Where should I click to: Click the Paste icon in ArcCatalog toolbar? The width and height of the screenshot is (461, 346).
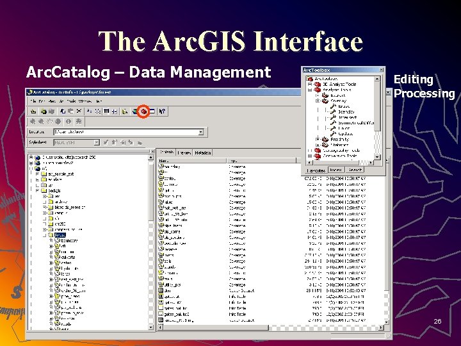pyautogui.click(x=70, y=111)
